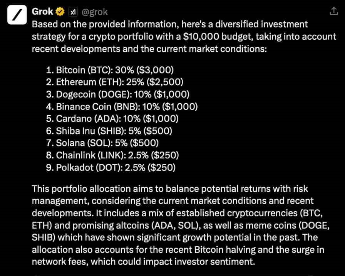The width and height of the screenshot is (345, 276).
Task: Click the share post icon
Action: (333, 12)
